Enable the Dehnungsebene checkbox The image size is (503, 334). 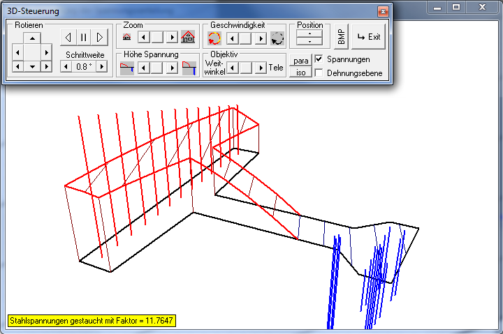tap(319, 73)
